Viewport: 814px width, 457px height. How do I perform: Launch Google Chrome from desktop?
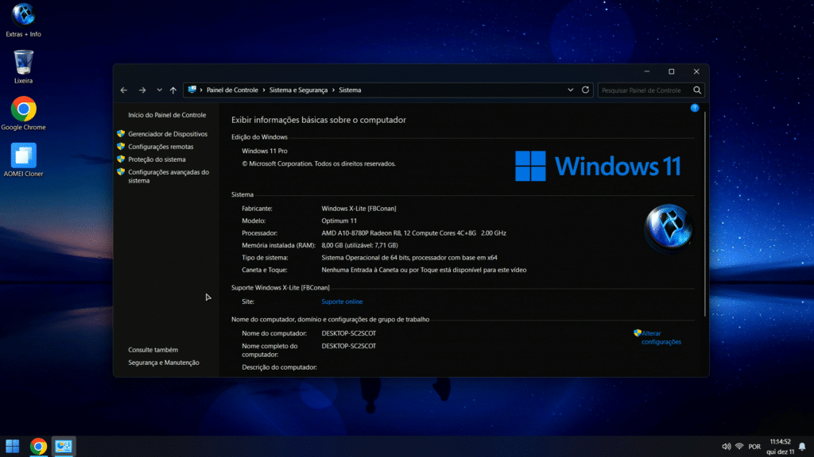point(23,109)
